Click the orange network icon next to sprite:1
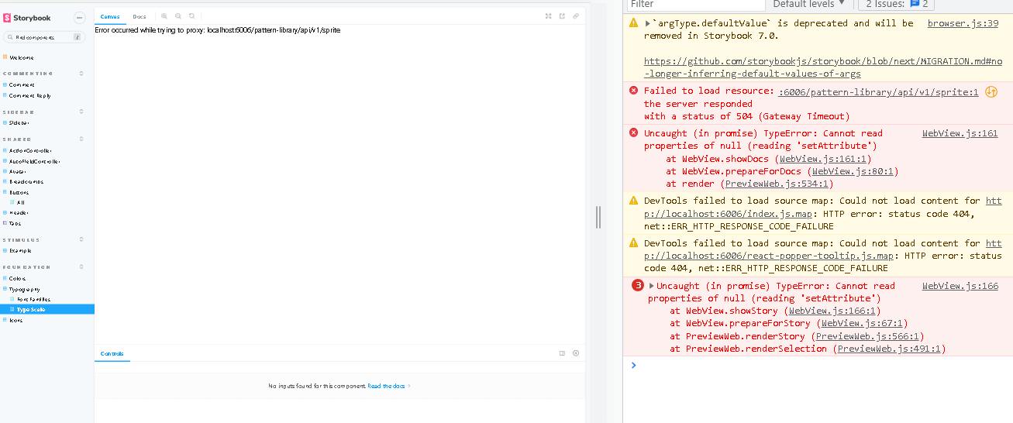This screenshot has height=423, width=1013. pos(991,91)
